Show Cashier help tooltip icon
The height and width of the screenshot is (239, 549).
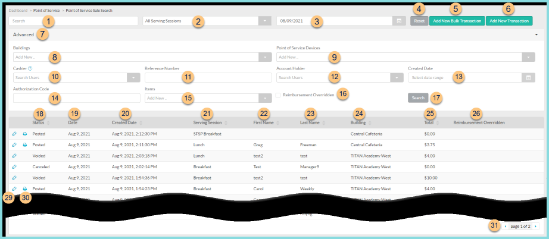tap(30, 68)
